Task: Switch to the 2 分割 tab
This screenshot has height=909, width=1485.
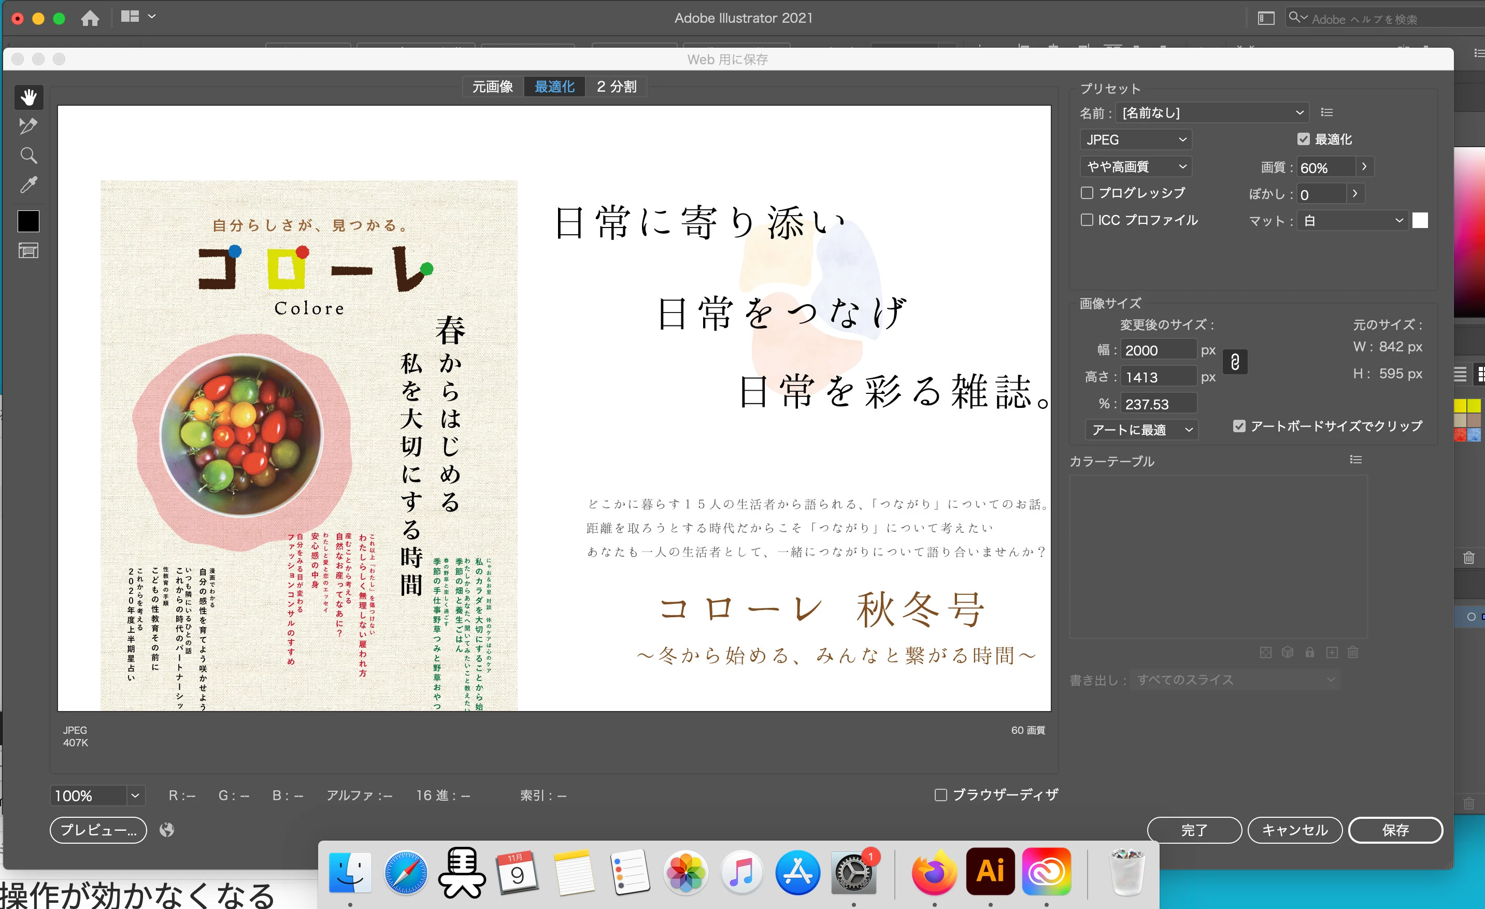Action: click(x=616, y=87)
